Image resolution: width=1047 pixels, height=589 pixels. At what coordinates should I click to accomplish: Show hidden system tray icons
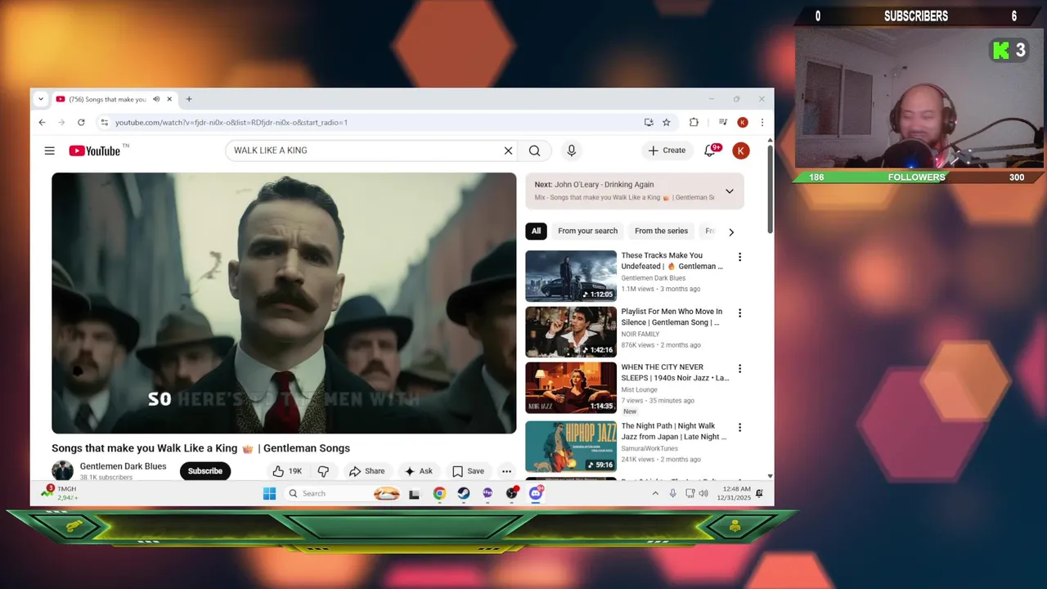click(655, 493)
